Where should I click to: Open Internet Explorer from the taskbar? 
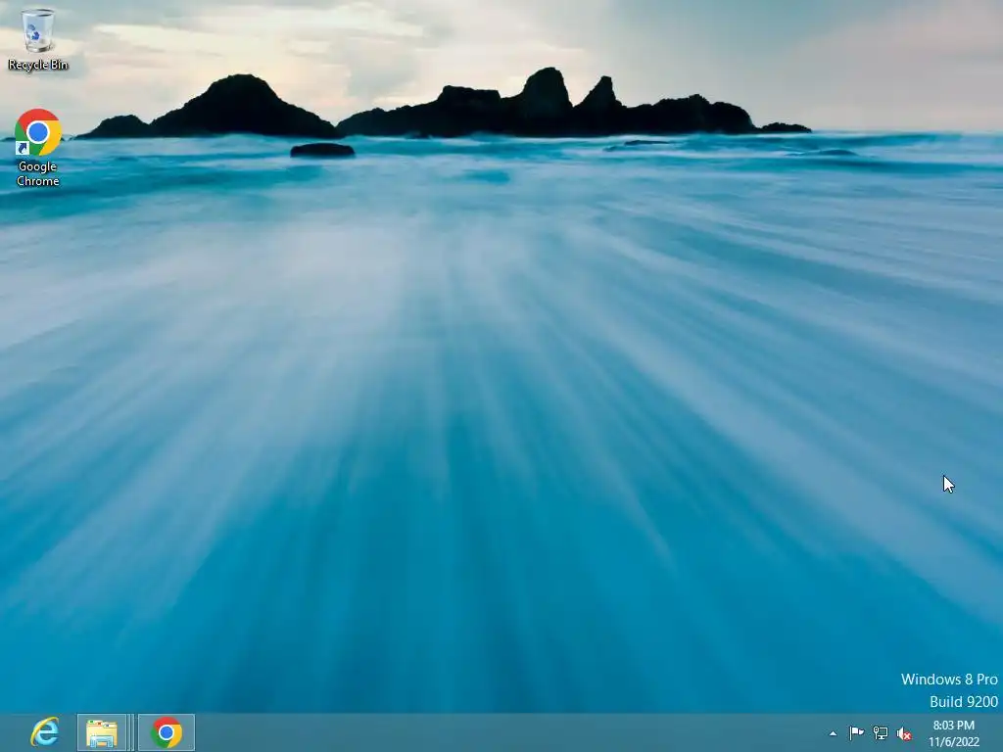pos(45,732)
